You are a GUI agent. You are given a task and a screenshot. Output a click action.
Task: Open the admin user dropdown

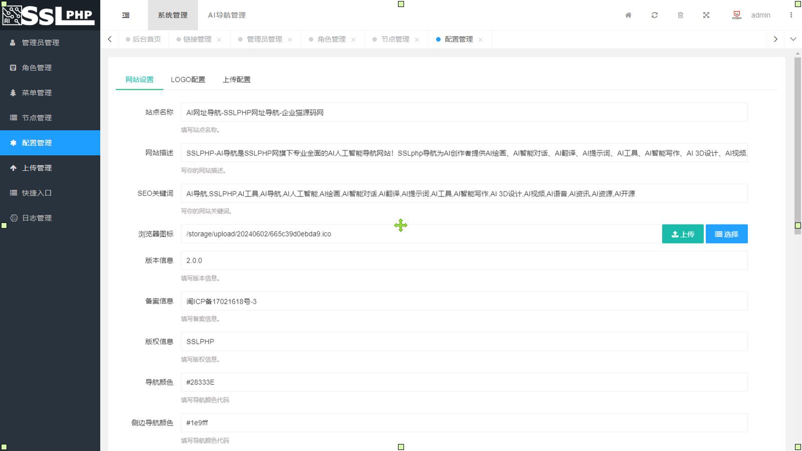pos(760,15)
